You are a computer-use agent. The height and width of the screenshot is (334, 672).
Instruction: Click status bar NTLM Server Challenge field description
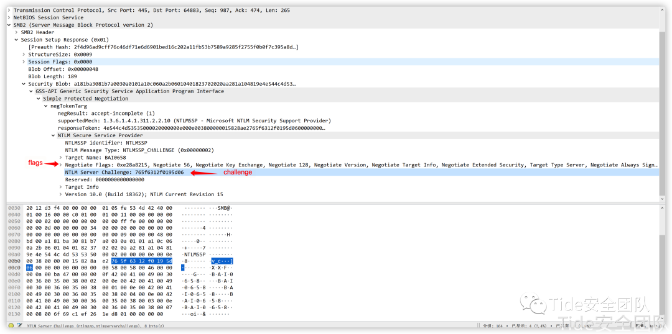pyautogui.click(x=95, y=327)
